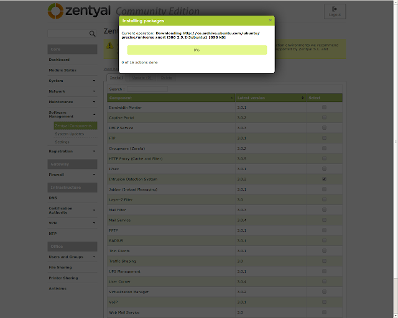Tick the VoIP checkbox
The width and height of the screenshot is (398, 318).
(324, 302)
